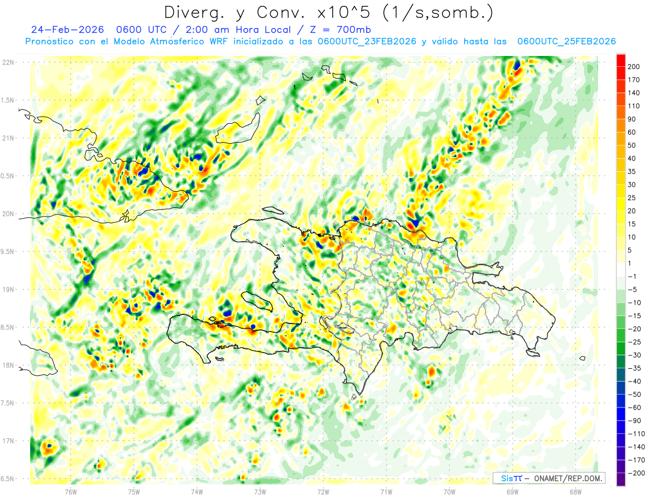Viewport: 646px width, 499px height.
Task: Click the positive color scale value '50'
Action: pos(632,145)
